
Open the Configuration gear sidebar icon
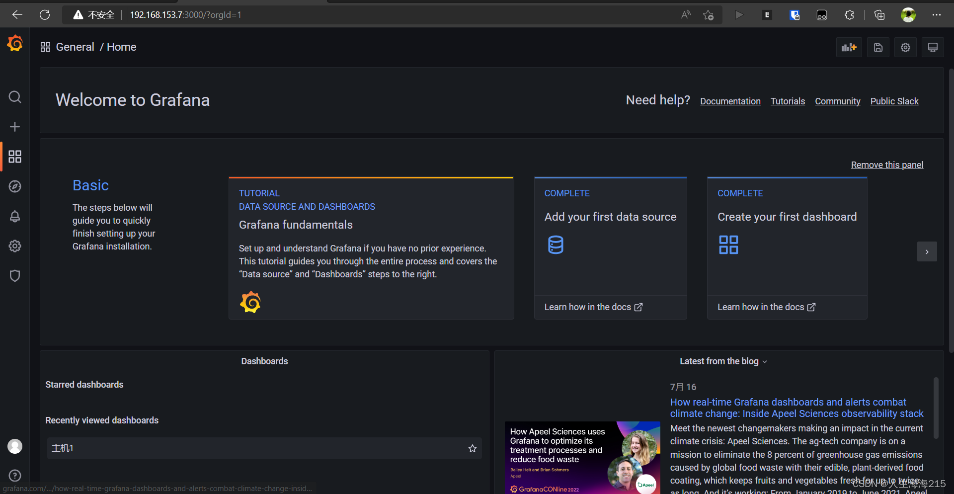(x=15, y=246)
